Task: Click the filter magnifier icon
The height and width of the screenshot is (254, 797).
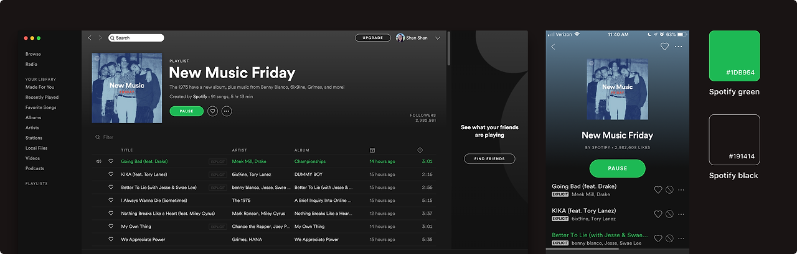Action: pyautogui.click(x=98, y=137)
